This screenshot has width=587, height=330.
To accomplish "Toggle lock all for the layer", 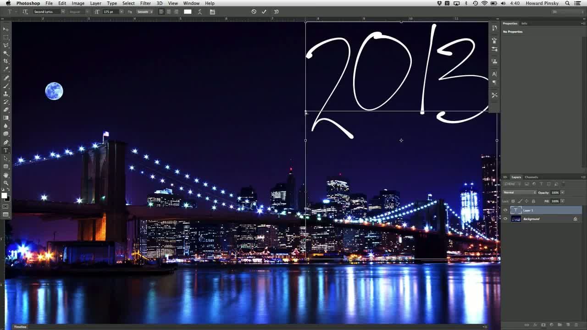I will (533, 201).
